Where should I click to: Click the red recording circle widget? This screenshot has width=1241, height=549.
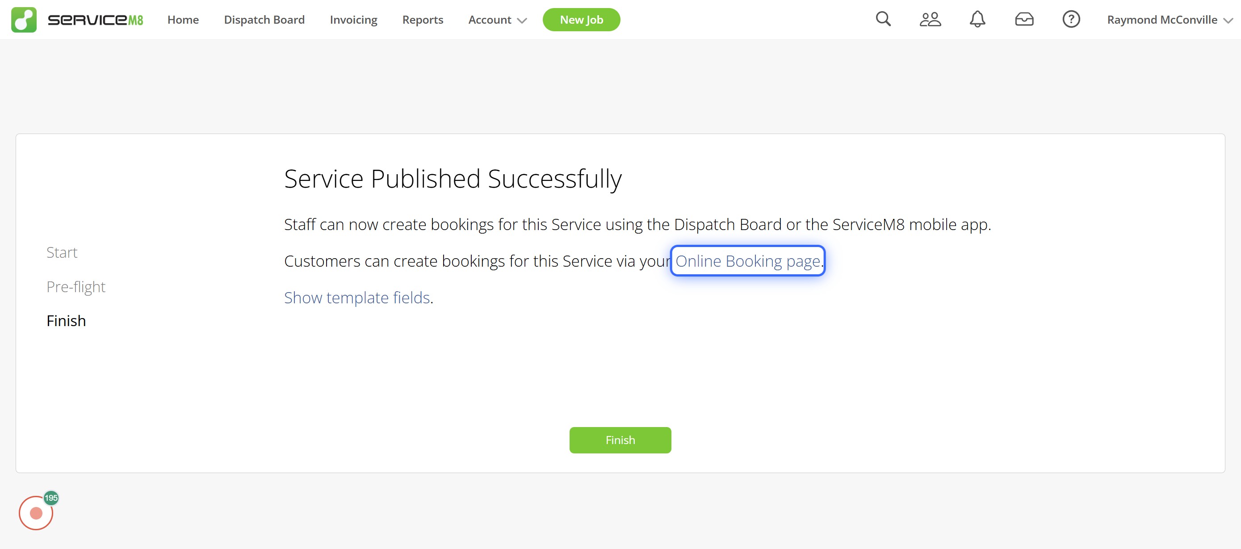(x=36, y=513)
